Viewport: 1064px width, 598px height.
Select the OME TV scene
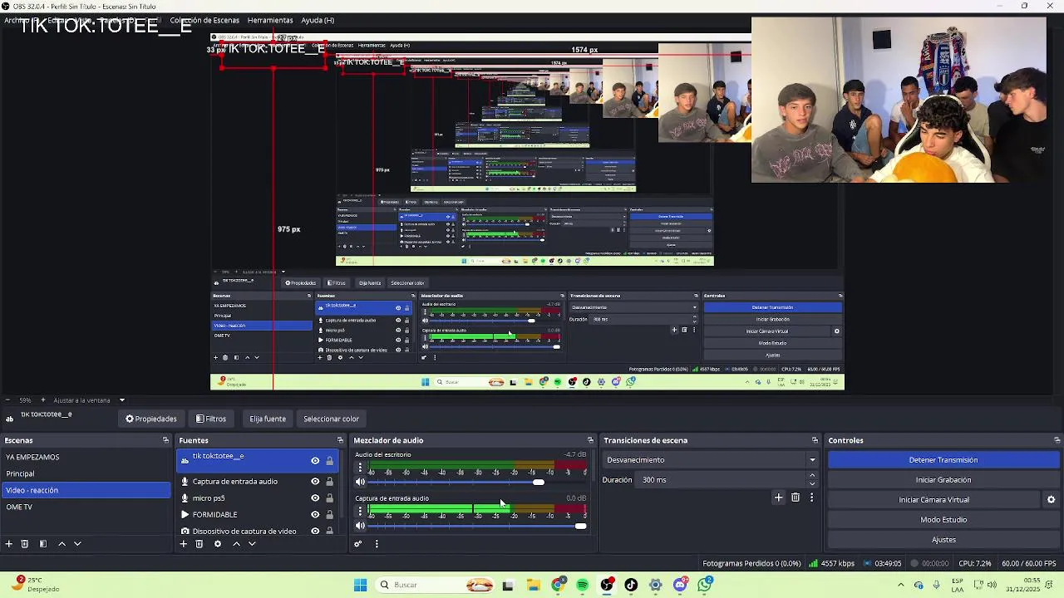tap(86, 507)
